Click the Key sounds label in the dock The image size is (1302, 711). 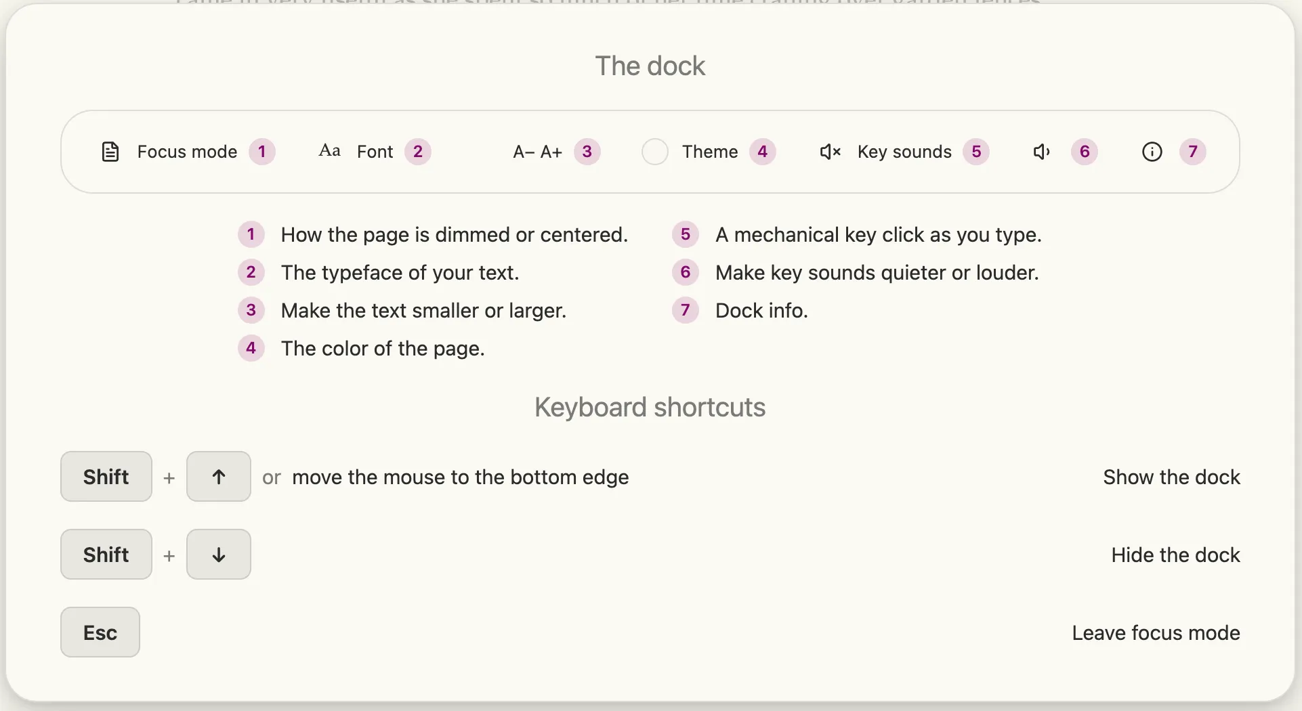coord(904,152)
